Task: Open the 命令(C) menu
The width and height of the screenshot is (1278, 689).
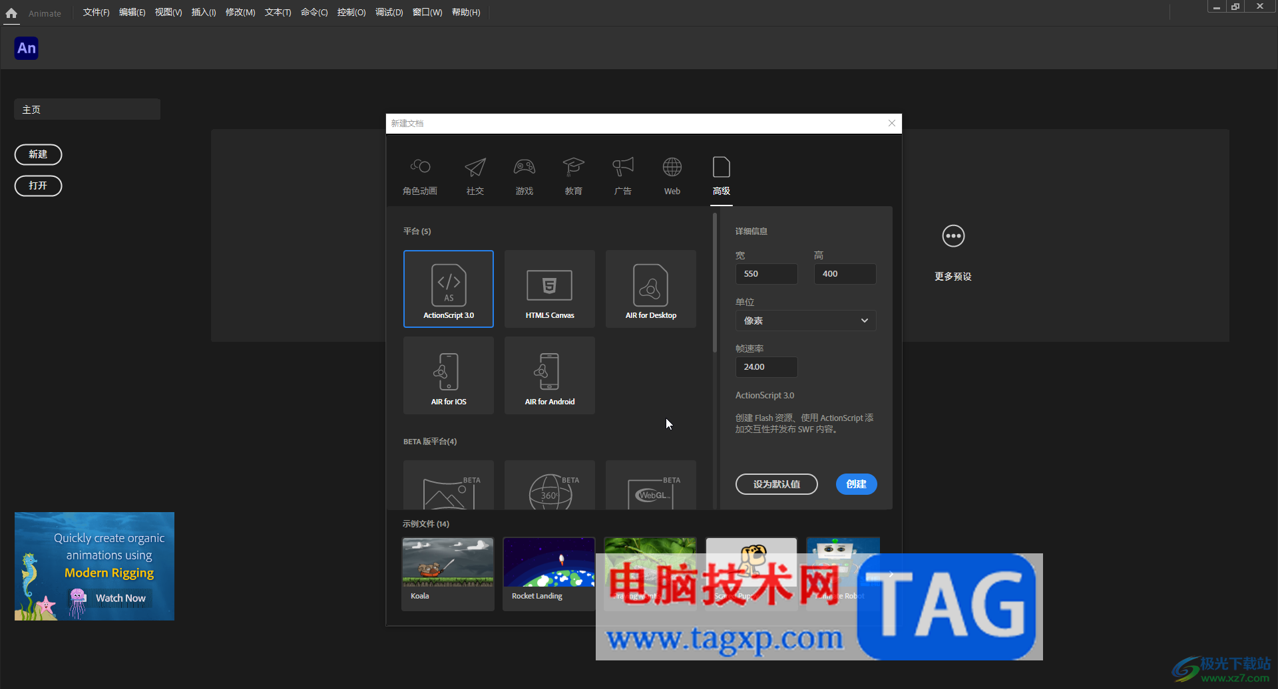Action: click(314, 13)
